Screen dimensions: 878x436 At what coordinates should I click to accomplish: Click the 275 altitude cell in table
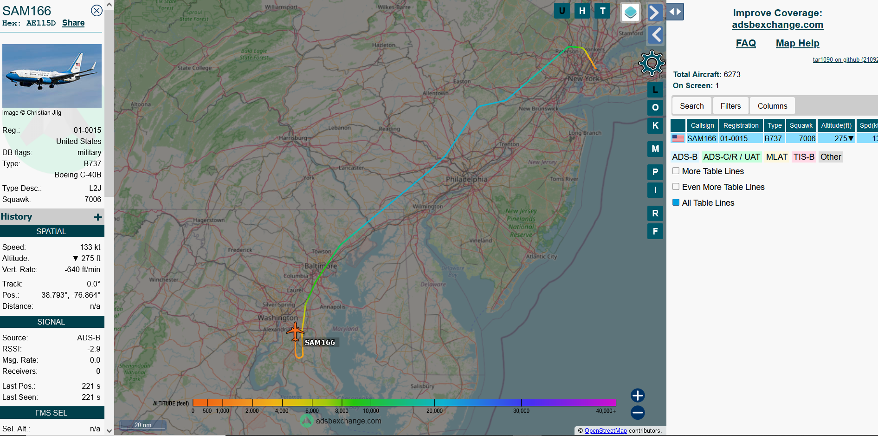pyautogui.click(x=836, y=138)
